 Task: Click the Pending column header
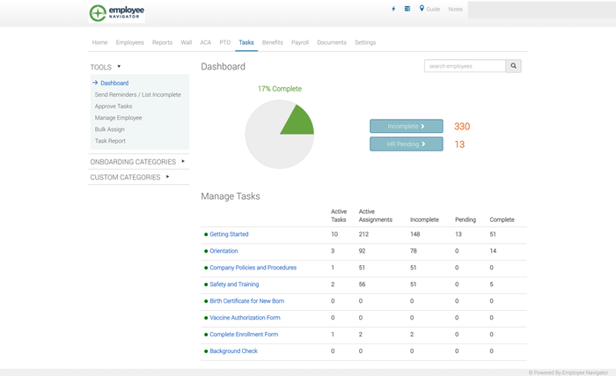coord(466,220)
